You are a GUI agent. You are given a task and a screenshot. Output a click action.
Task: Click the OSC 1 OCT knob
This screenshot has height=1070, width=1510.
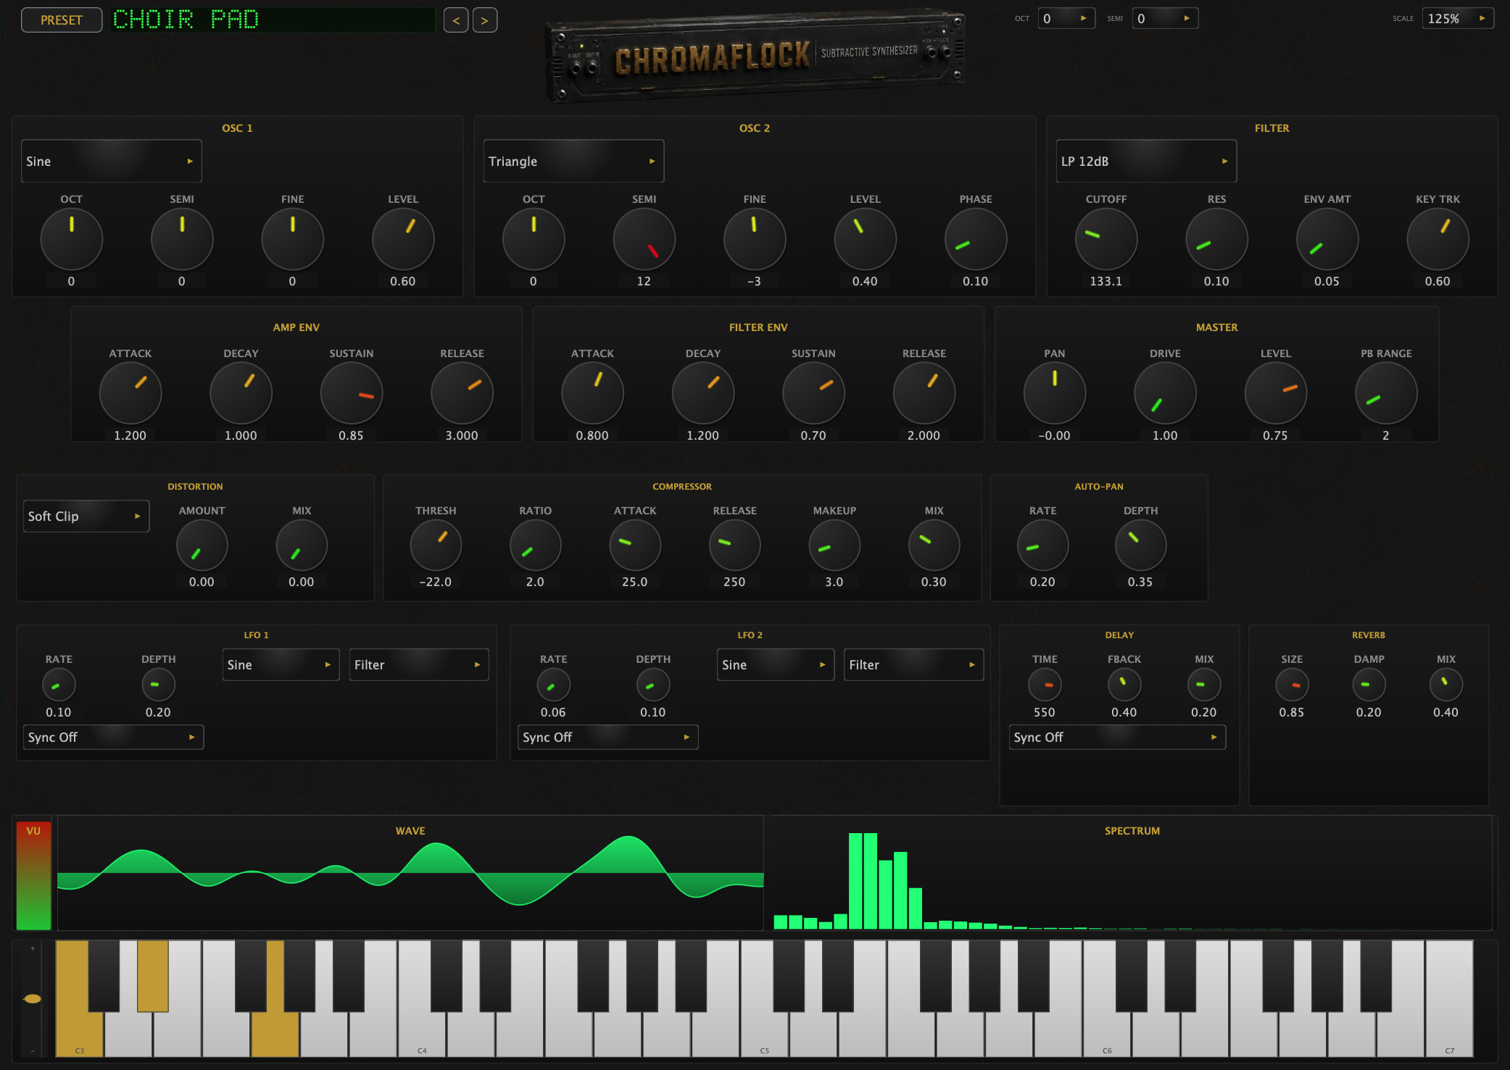[x=71, y=239]
